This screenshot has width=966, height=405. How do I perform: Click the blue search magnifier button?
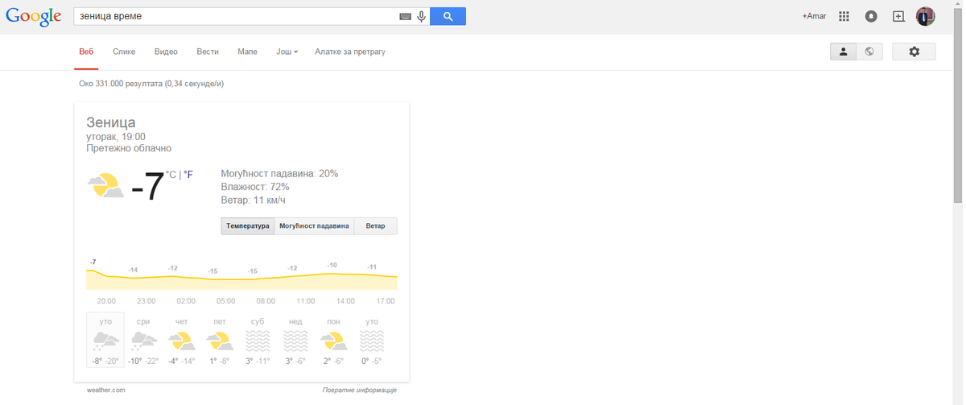tap(448, 16)
